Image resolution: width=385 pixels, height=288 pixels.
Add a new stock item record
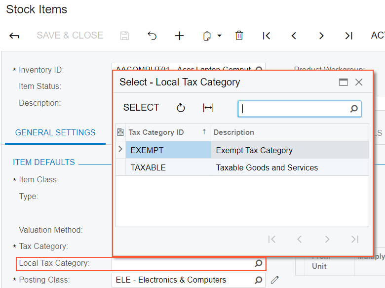pyautogui.click(x=179, y=36)
